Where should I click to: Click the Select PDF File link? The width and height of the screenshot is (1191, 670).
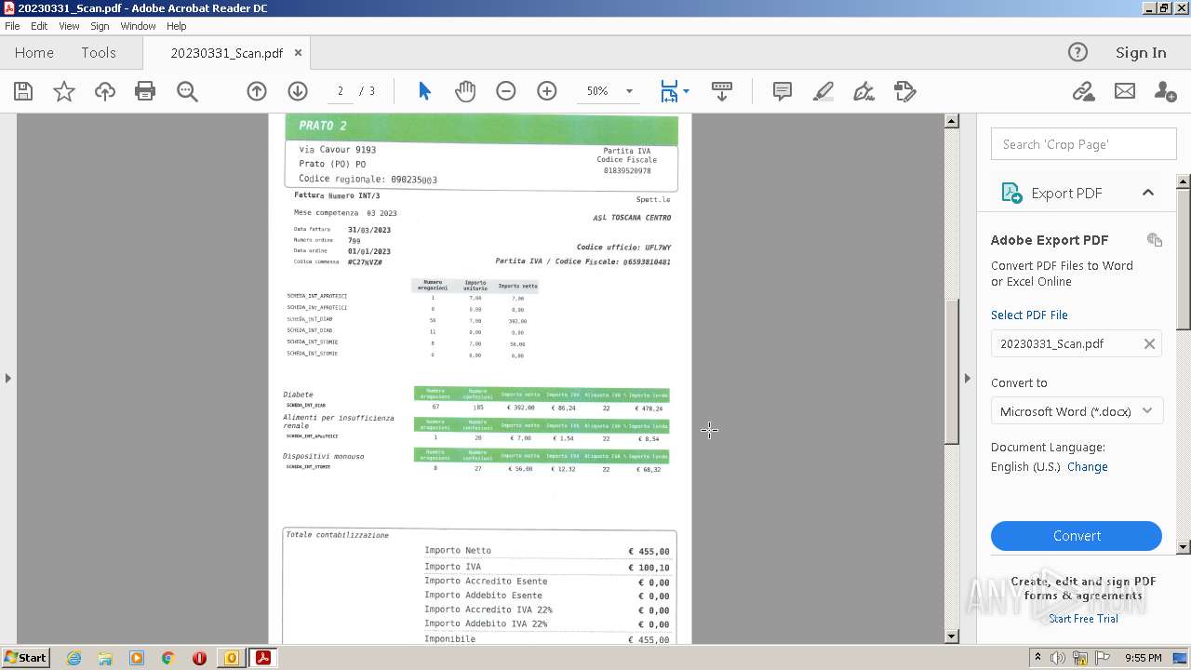tap(1029, 315)
